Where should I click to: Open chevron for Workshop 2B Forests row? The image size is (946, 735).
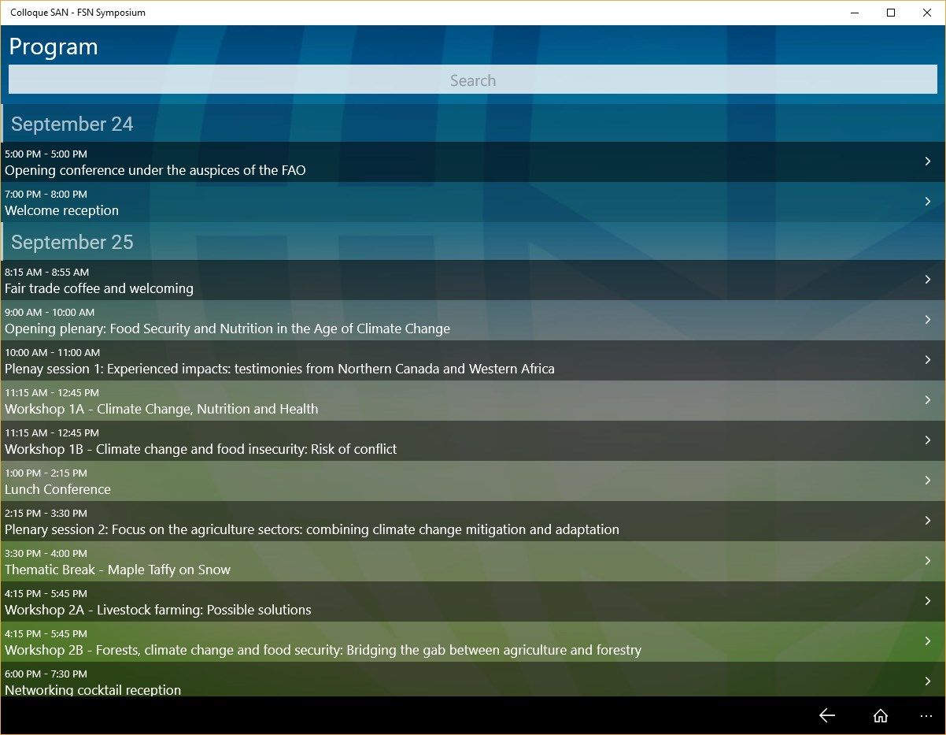click(928, 641)
